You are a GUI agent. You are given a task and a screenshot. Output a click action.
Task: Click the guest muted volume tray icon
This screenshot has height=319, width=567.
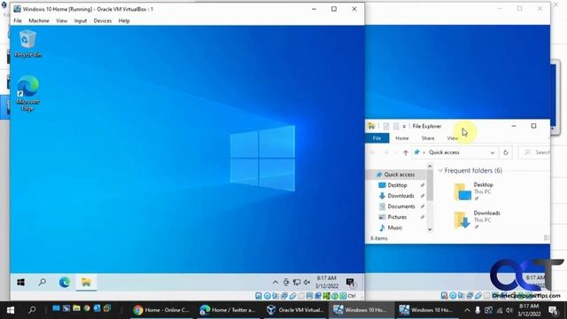coord(307,282)
